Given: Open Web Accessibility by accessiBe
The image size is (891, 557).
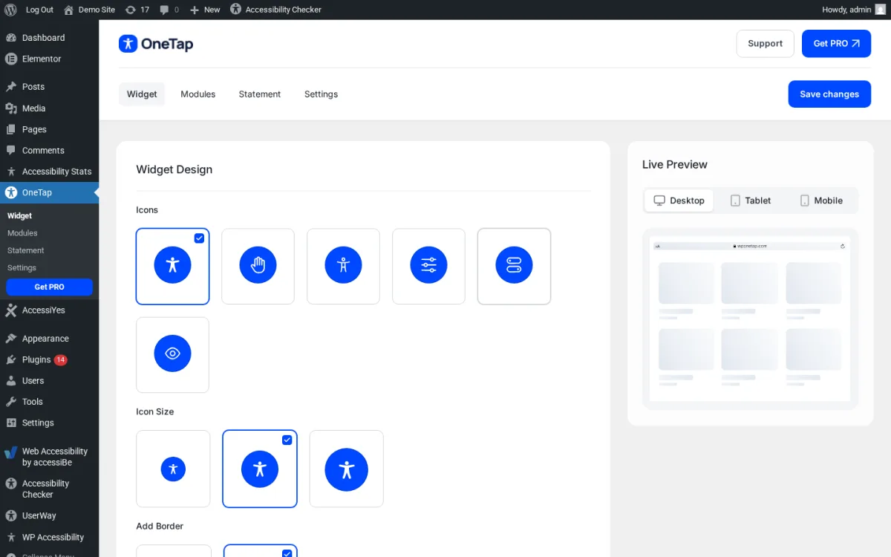Looking at the screenshot, I should [49, 457].
